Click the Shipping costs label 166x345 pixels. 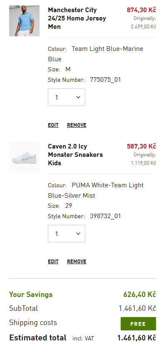click(33, 323)
